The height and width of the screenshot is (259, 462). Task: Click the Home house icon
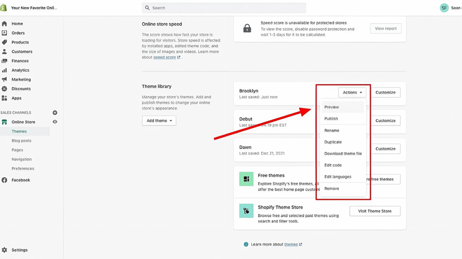point(5,23)
